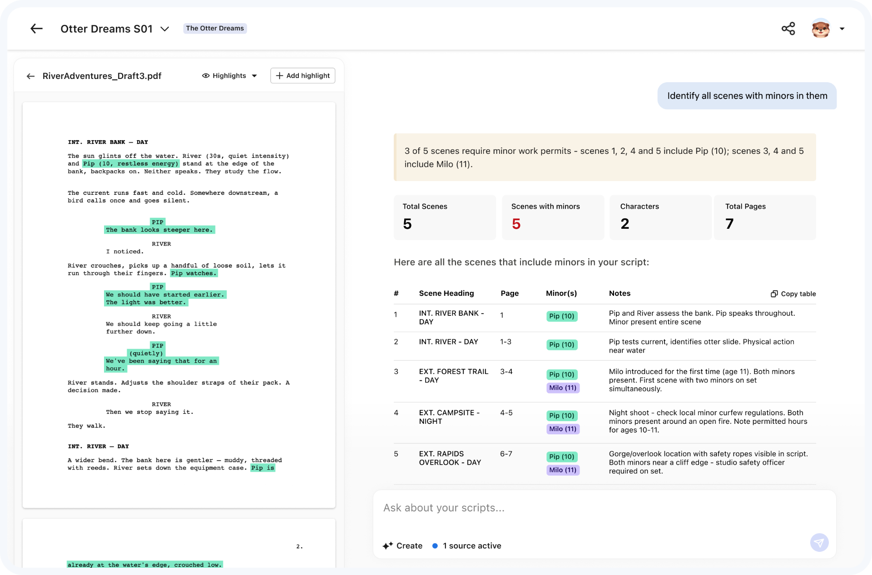Click highlighted 'The bank looks steeper here.' line

click(159, 230)
